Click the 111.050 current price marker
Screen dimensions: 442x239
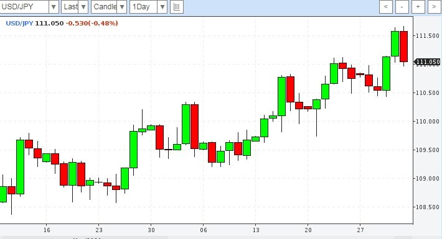pos(427,62)
